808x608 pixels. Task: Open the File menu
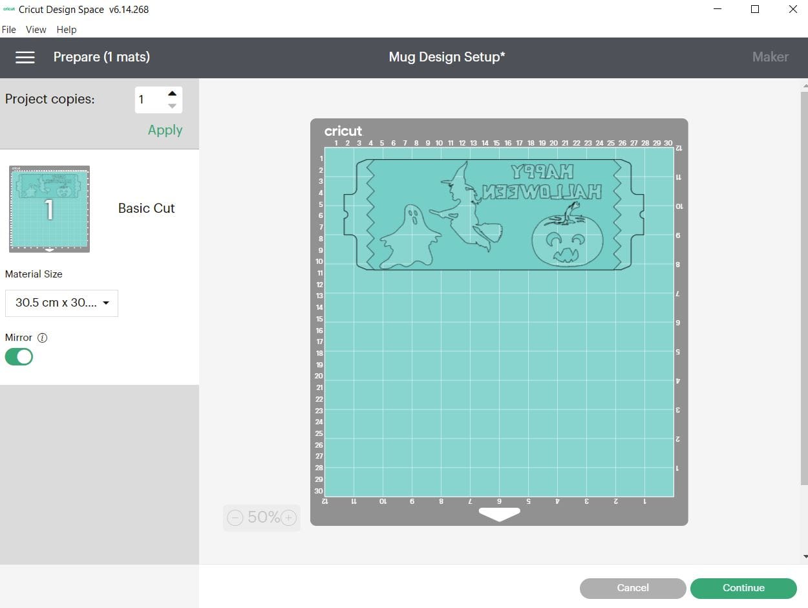tap(9, 30)
